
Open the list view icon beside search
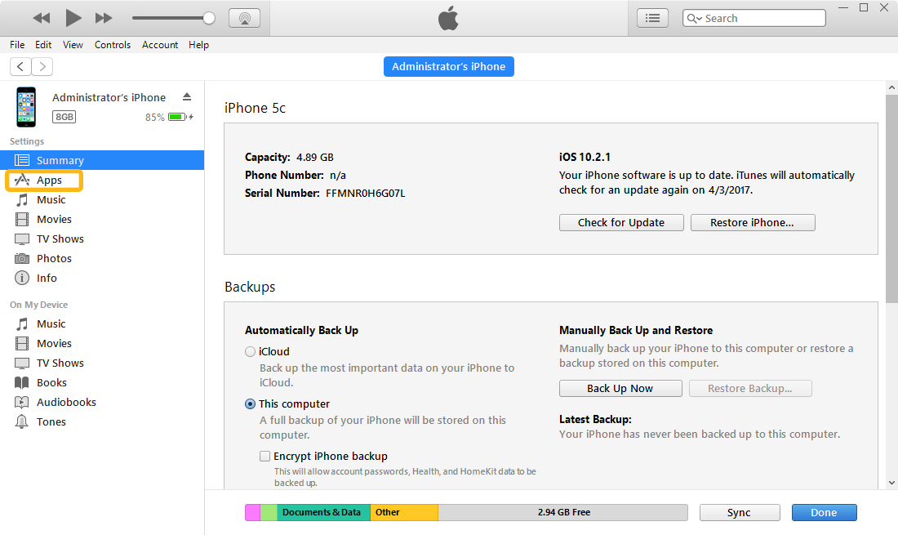[x=652, y=18]
